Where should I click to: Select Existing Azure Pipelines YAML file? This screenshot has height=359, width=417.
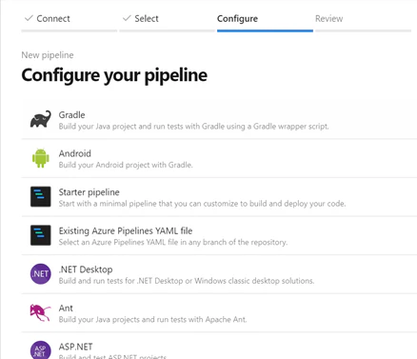[x=126, y=231]
